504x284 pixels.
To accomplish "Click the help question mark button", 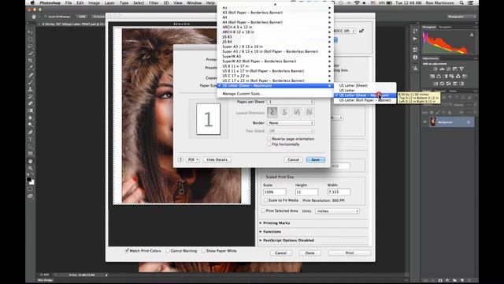I will [x=180, y=159].
